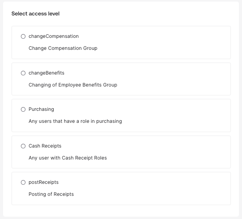
Task: Click empty area of postReceipts card
Action: coord(173,188)
